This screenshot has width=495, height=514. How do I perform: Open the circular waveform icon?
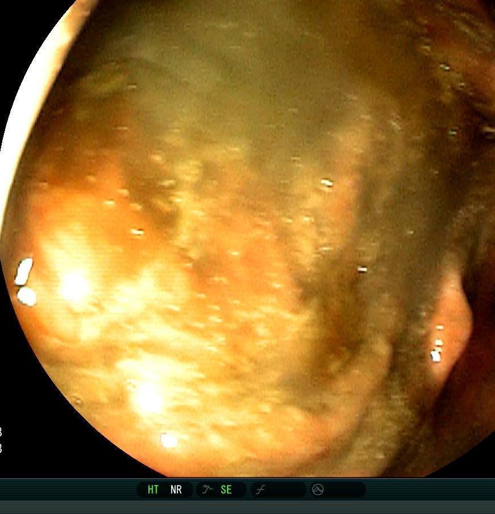317,490
